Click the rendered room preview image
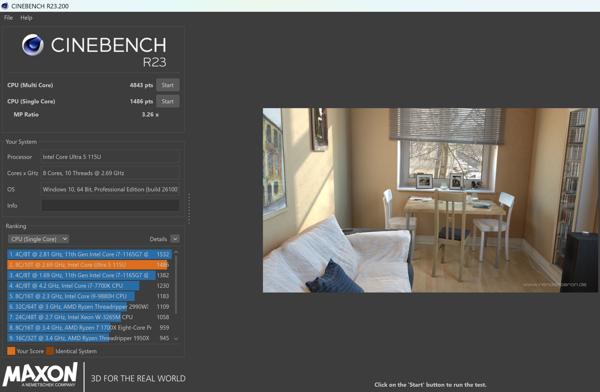This screenshot has height=392, width=600. pos(430,200)
